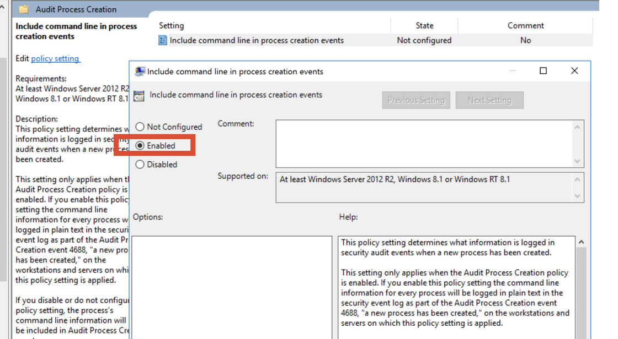Click the left pane vertical scrollbar thumb

click(3, 169)
